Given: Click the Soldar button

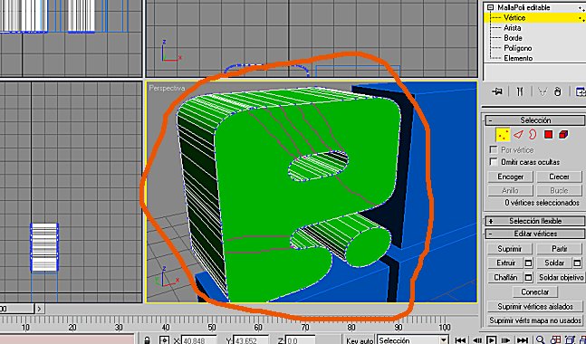Looking at the screenshot, I should (554, 263).
